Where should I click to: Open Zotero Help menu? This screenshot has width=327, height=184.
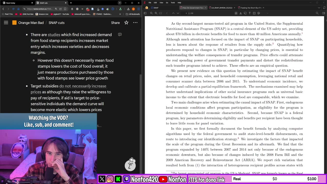click(179, 3)
